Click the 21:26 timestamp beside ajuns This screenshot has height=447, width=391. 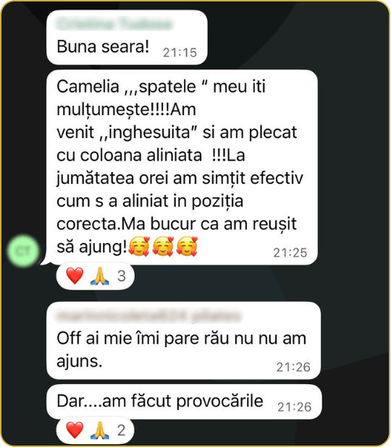(x=293, y=367)
